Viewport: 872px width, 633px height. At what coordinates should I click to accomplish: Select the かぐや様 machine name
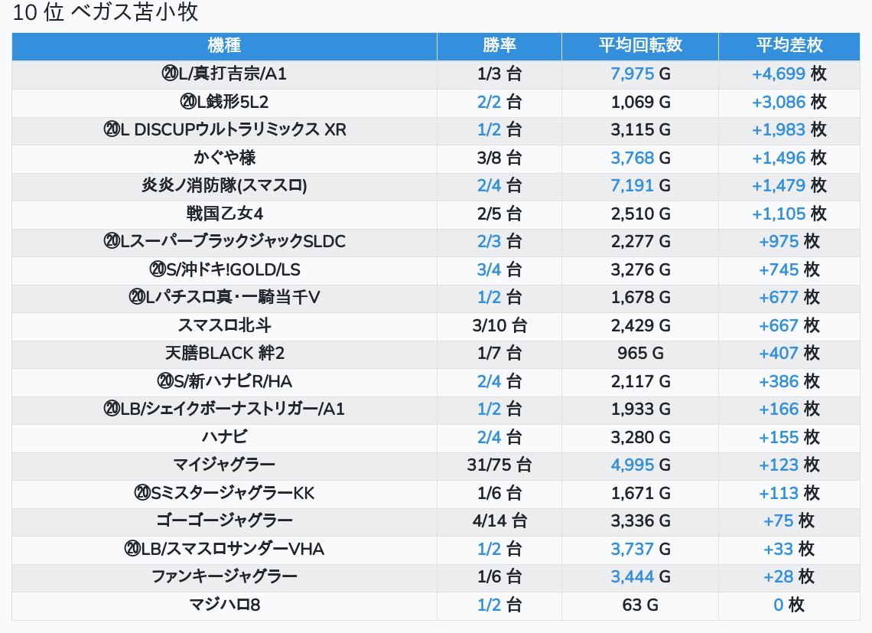224,158
